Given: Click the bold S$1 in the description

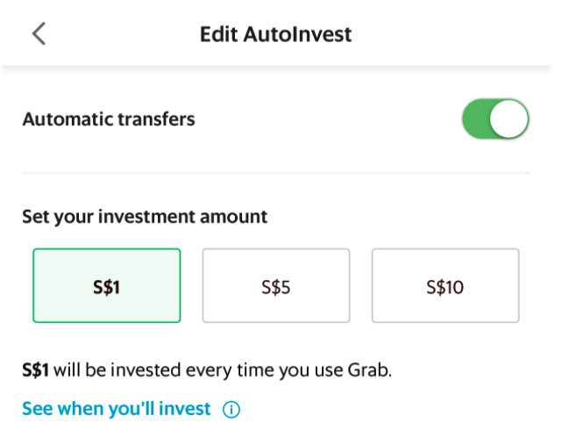Looking at the screenshot, I should [x=35, y=370].
